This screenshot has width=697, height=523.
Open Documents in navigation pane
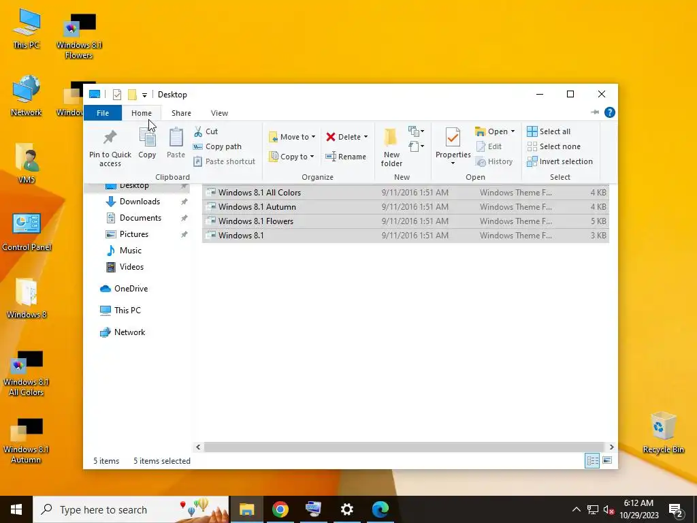(140, 218)
